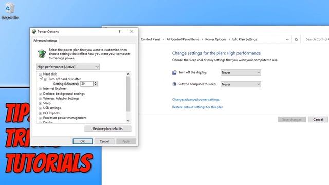Click the Apply button
329x185 pixels.
tap(126, 141)
